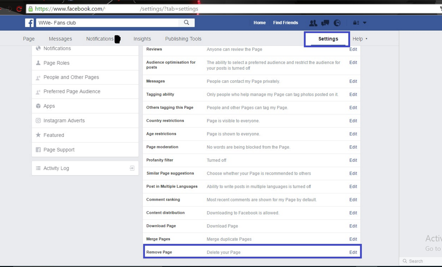Edit Similar Page suggestions
Image resolution: width=442 pixels, height=267 pixels.
coord(353,173)
